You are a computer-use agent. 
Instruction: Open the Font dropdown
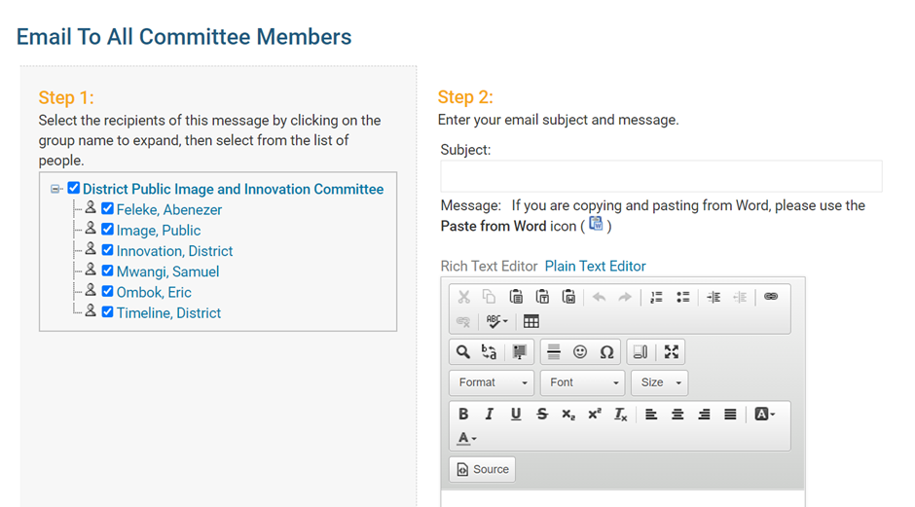click(x=583, y=382)
